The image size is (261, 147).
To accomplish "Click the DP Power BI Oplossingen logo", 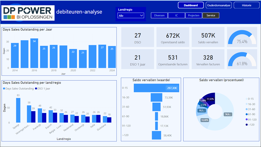I will coord(28,13).
